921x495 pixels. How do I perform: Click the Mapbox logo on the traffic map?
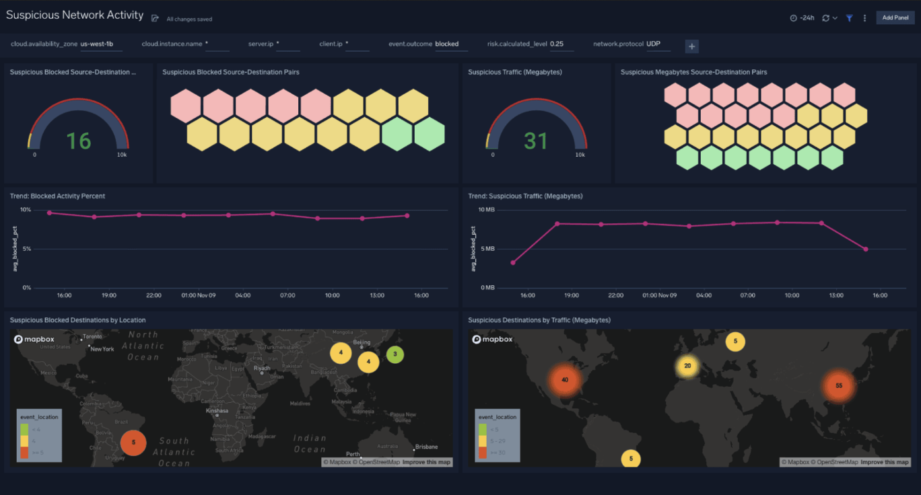click(492, 339)
